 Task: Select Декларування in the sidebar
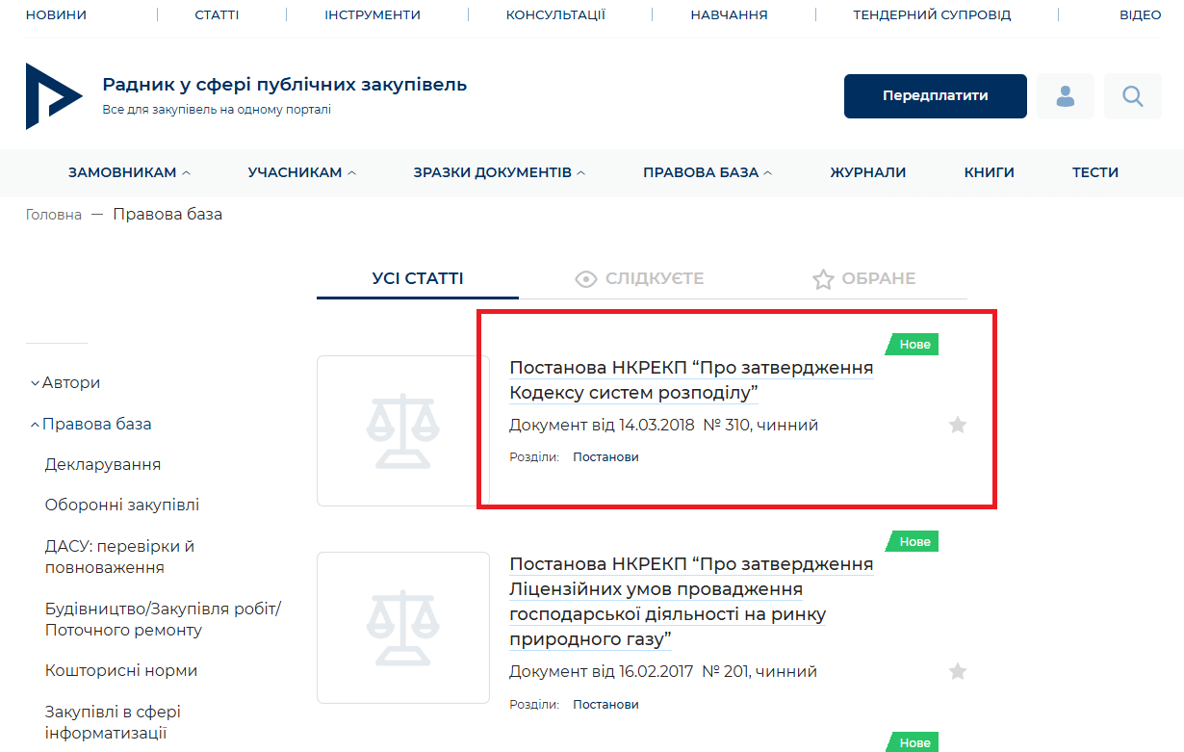pyautogui.click(x=103, y=464)
